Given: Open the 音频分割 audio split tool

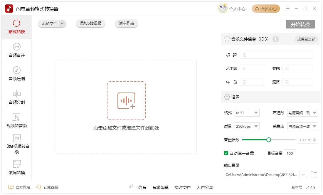Looking at the screenshot, I should (17, 94).
